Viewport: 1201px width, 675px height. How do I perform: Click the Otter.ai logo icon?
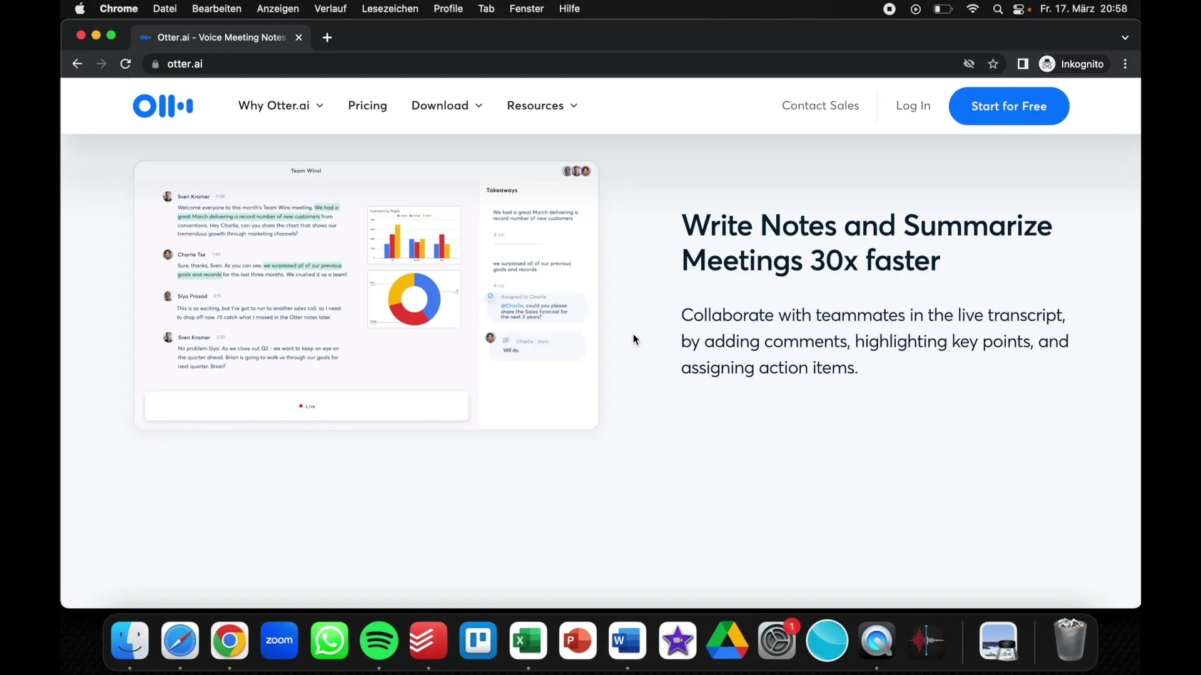(163, 106)
